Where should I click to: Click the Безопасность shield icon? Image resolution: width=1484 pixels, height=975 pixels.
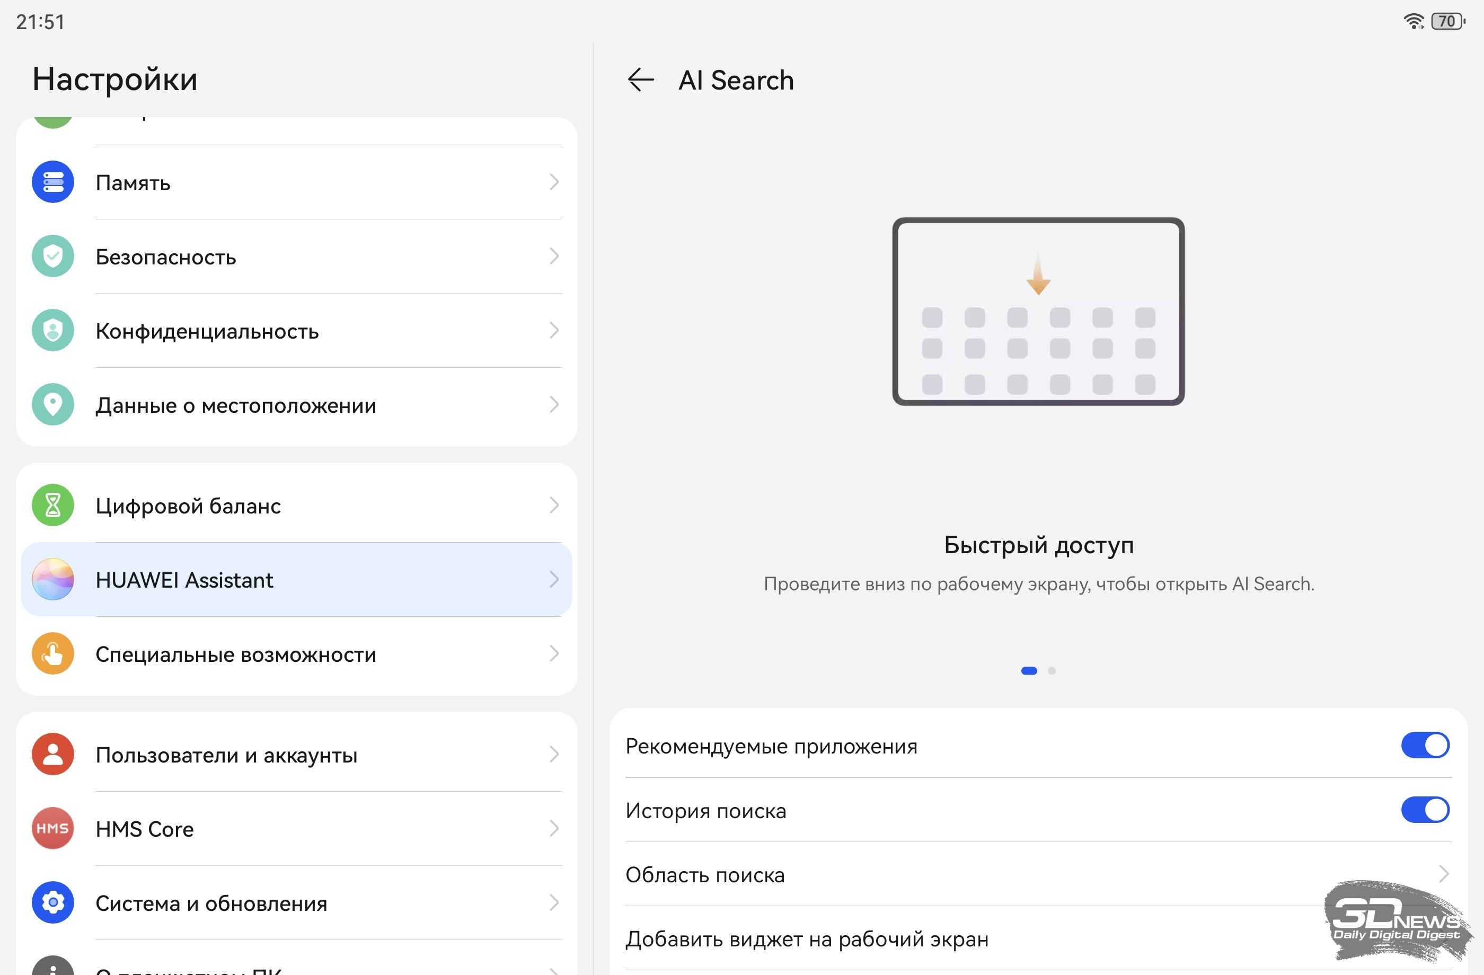click(53, 256)
